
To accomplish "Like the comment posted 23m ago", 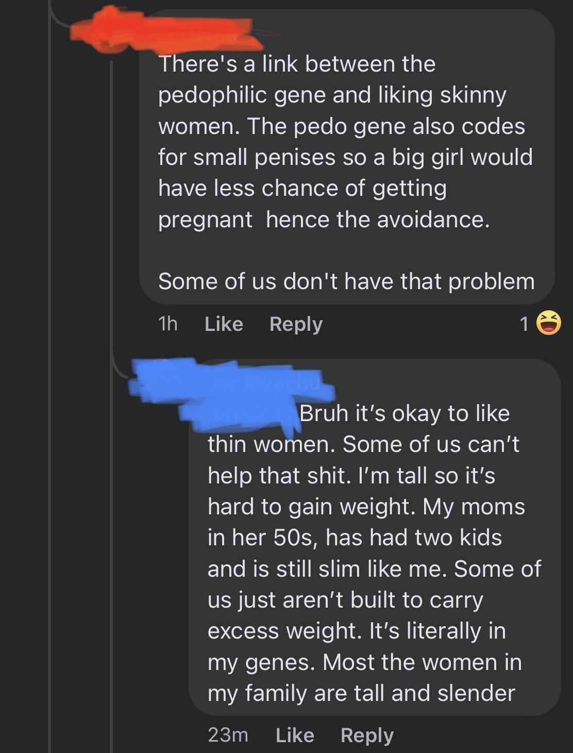I will click(295, 735).
